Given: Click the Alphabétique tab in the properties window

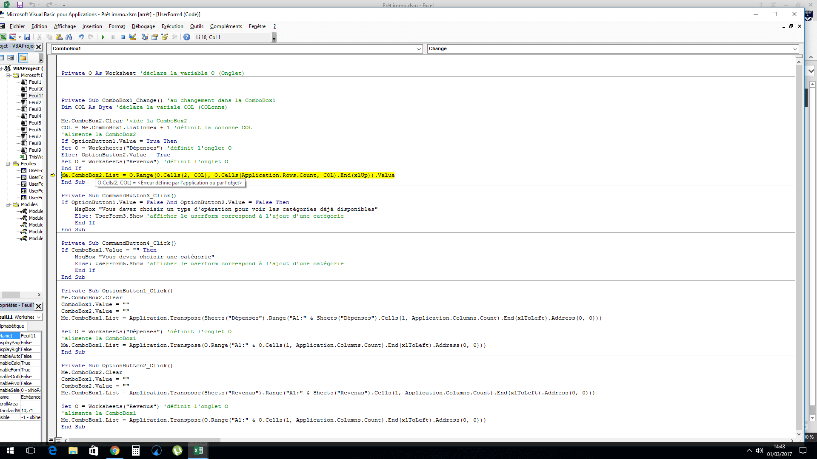Looking at the screenshot, I should [x=13, y=326].
